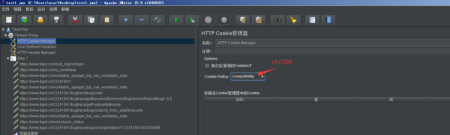Click the Copy toolbar icon
450x135 pixels.
click(x=91, y=20)
